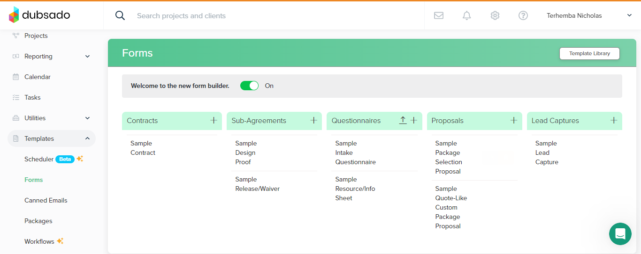Screen dimensions: 641x254
Task: Add a new proposal with plus icon
Action: click(x=514, y=120)
